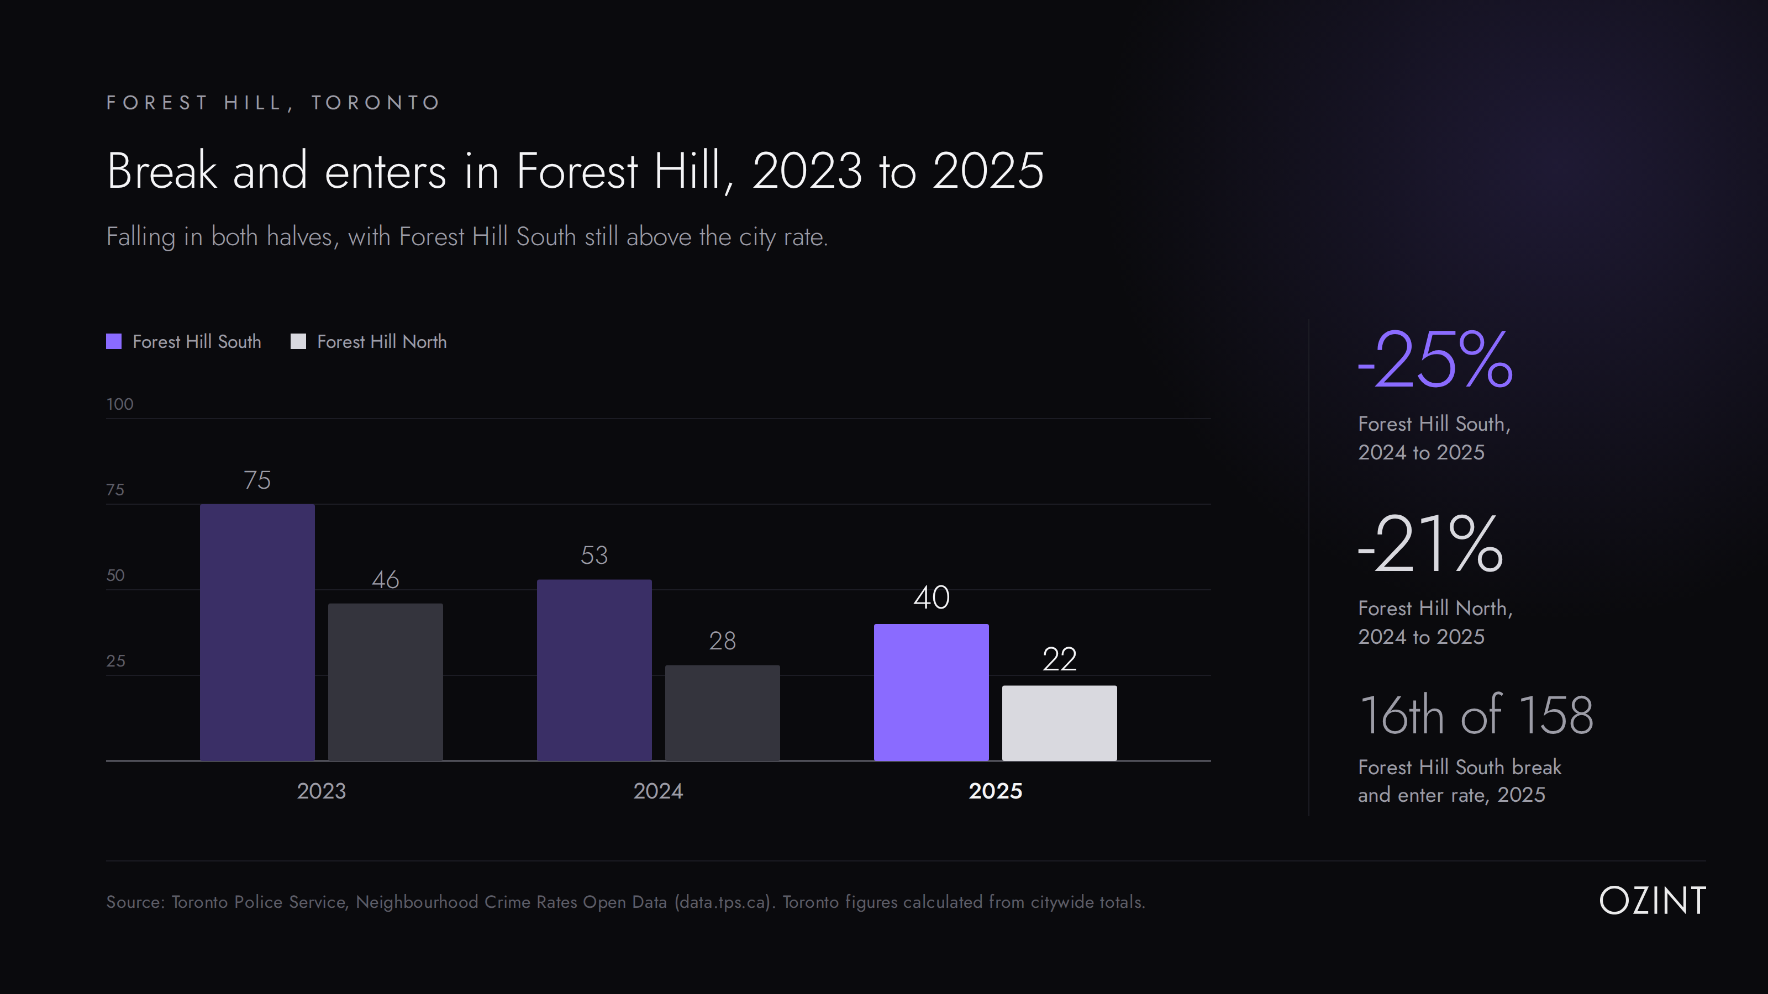Click the x-axis label '2024'
Viewport: 1768px width, 994px height.
tap(658, 791)
